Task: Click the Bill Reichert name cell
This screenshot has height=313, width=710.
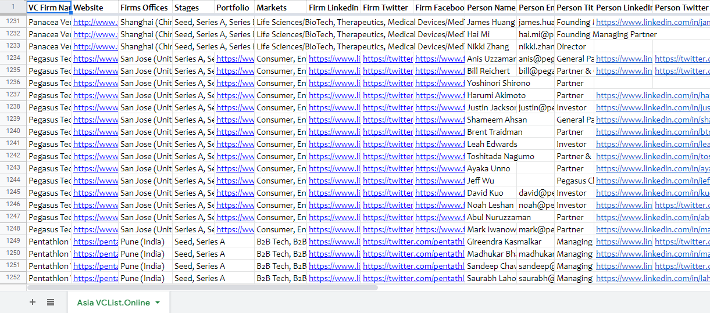Action: [491, 71]
